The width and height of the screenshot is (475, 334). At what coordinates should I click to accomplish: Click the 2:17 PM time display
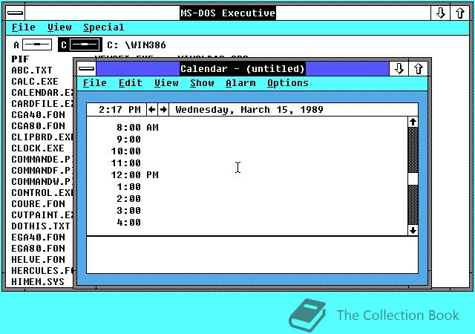119,109
